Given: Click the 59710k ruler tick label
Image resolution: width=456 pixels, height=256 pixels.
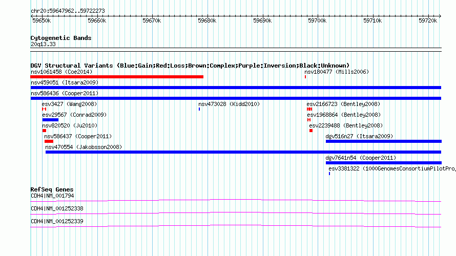Looking at the screenshot, I should click(372, 20).
